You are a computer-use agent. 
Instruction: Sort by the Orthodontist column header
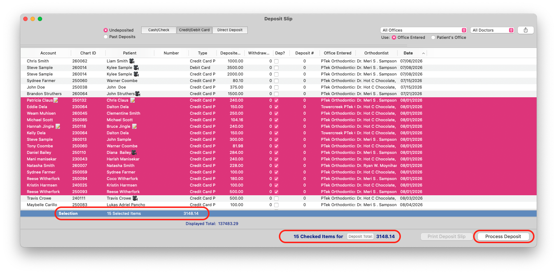[x=377, y=53]
